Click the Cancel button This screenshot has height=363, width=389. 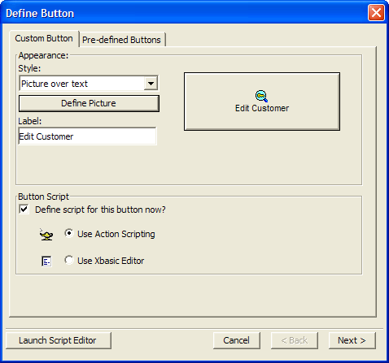(237, 340)
